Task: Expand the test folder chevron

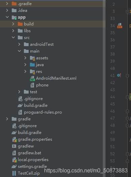Action: click(x=19, y=92)
